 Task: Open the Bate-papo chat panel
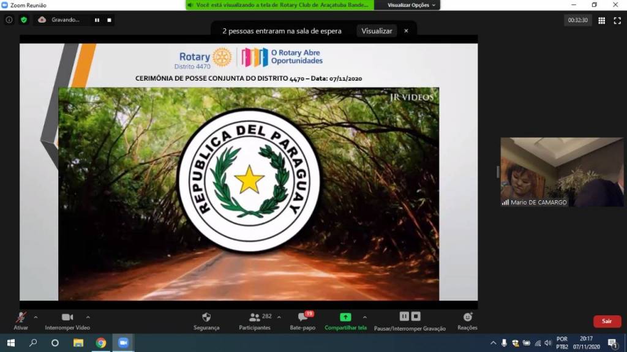pos(302,317)
